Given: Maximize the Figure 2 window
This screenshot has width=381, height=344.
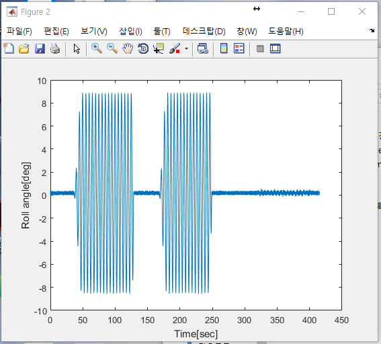Looking at the screenshot, I should (331, 11).
